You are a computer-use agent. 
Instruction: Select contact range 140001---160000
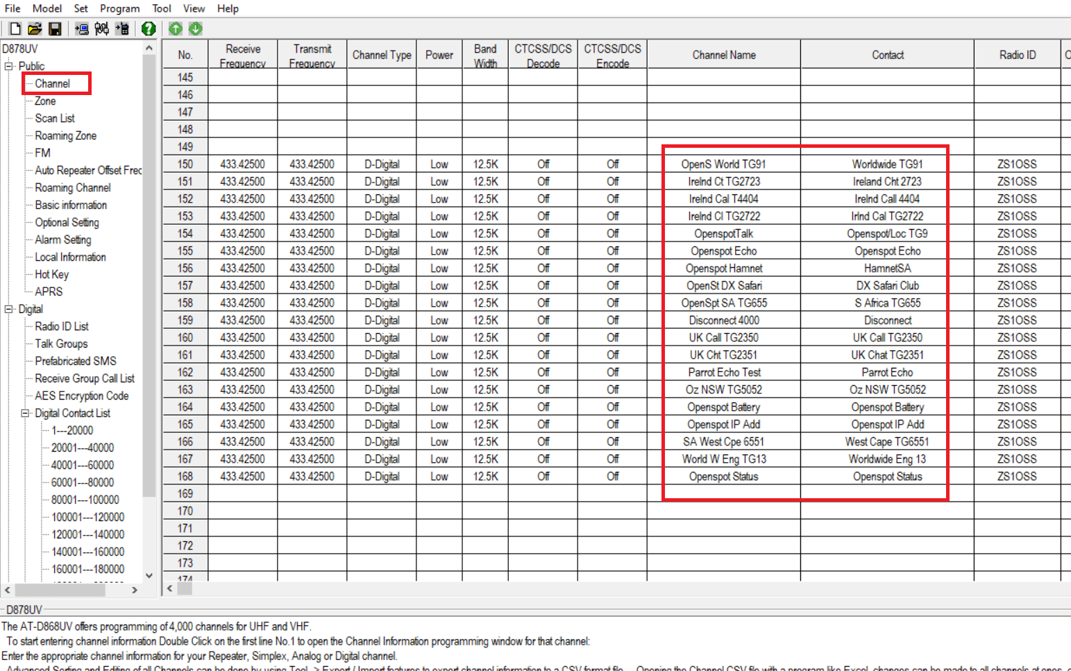[x=88, y=552]
